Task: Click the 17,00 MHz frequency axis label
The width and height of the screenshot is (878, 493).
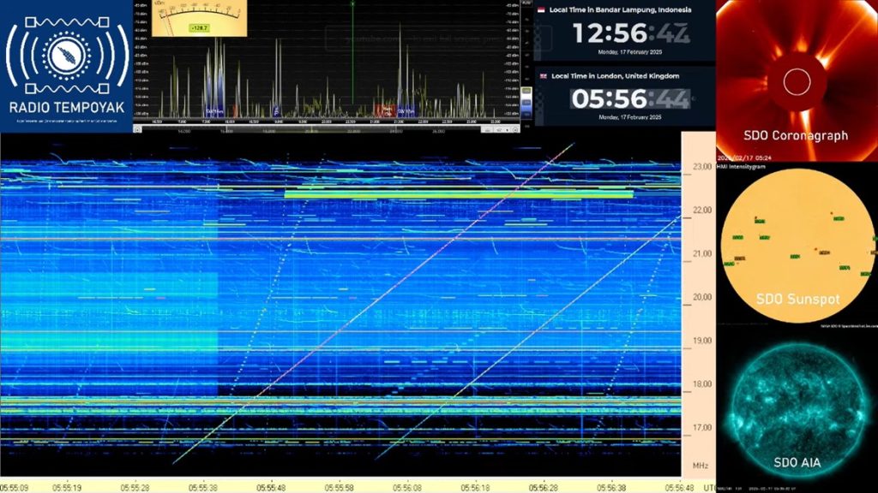Action: [702, 428]
